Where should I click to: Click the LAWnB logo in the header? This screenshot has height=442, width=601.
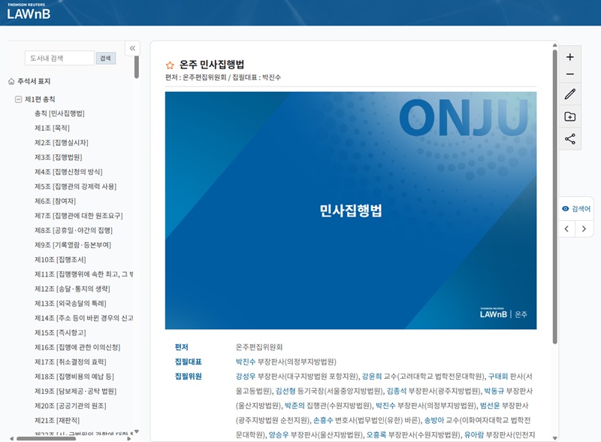[29, 12]
